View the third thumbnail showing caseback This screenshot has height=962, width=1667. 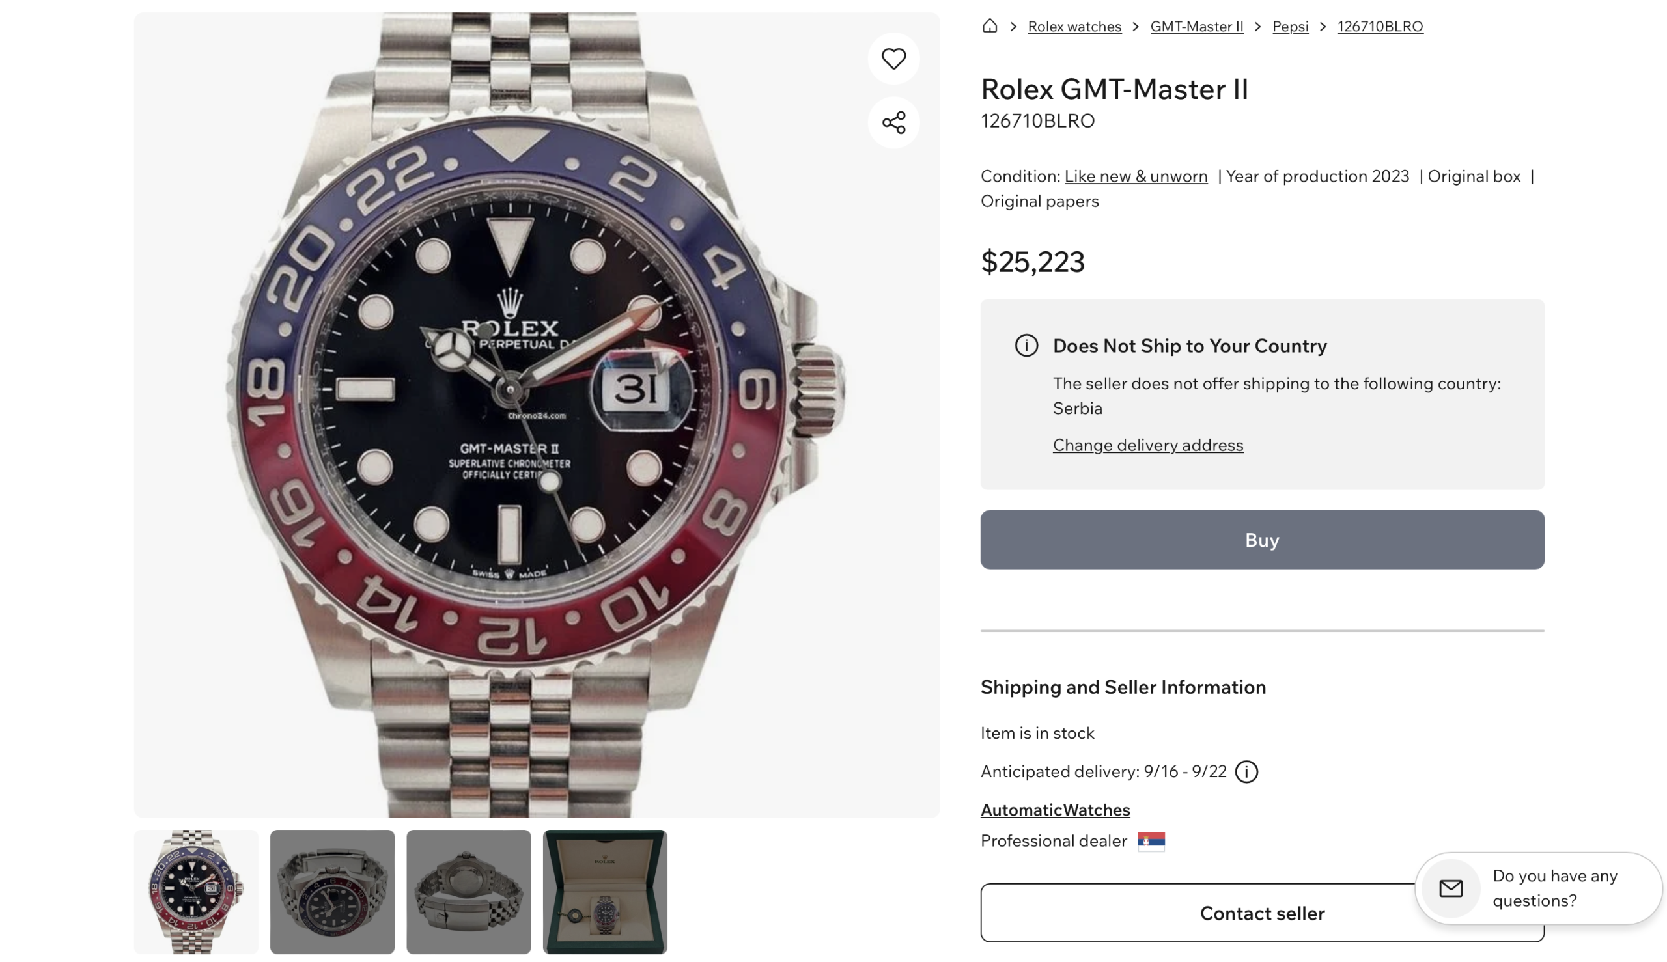pos(468,891)
